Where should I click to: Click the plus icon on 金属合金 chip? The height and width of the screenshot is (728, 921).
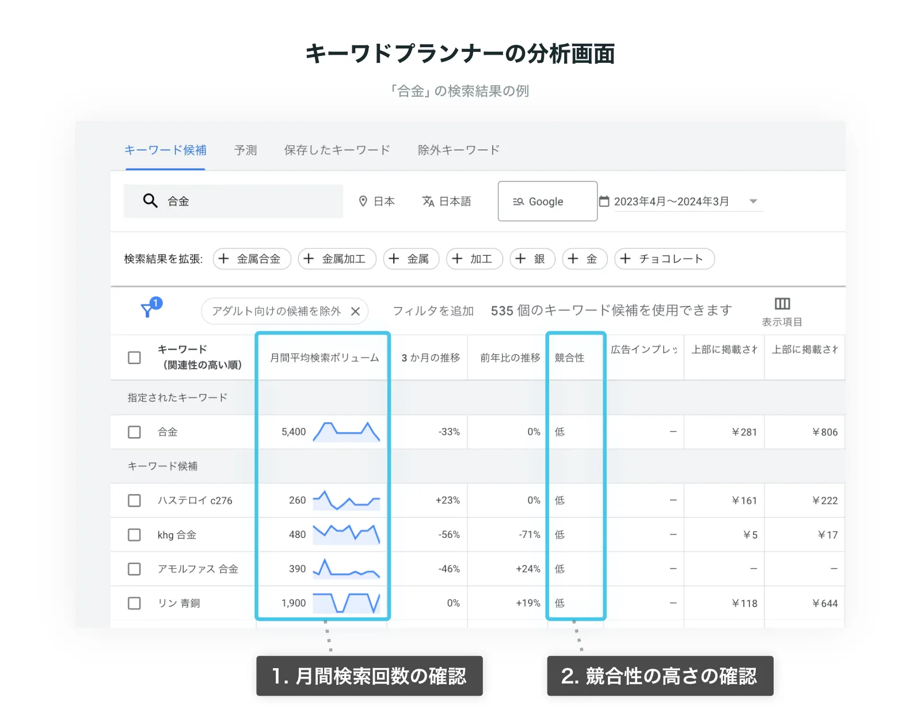(224, 259)
